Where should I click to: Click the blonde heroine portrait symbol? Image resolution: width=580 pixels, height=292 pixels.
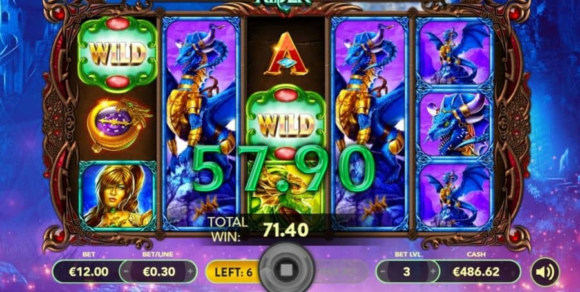[x=118, y=195]
